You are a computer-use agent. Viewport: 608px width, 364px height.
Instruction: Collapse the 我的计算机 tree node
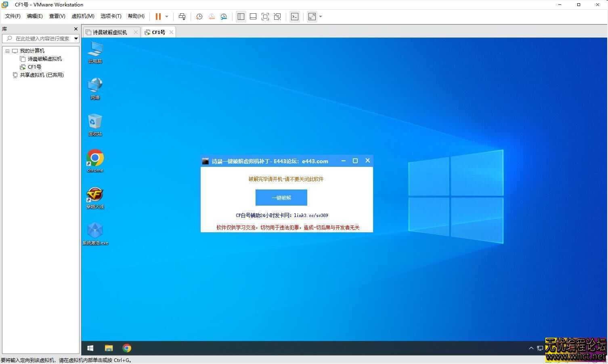[7, 51]
